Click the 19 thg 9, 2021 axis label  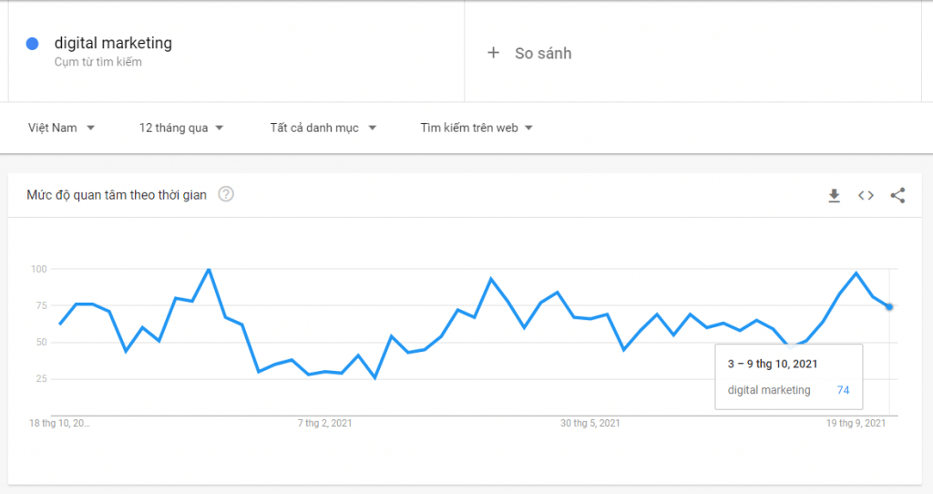coord(856,423)
